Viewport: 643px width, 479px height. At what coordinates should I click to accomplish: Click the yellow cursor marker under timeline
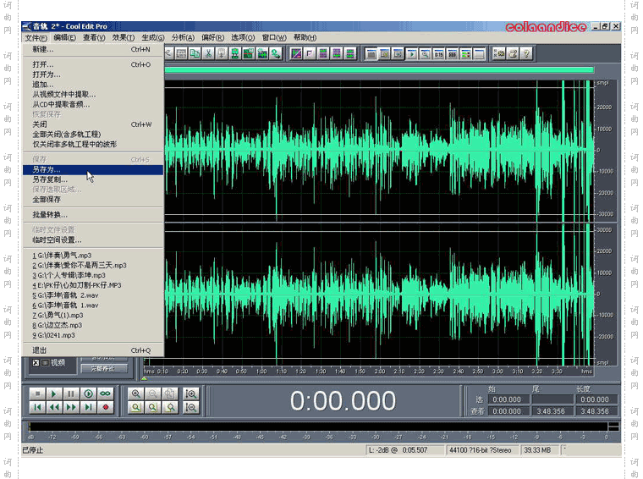[x=144, y=378]
